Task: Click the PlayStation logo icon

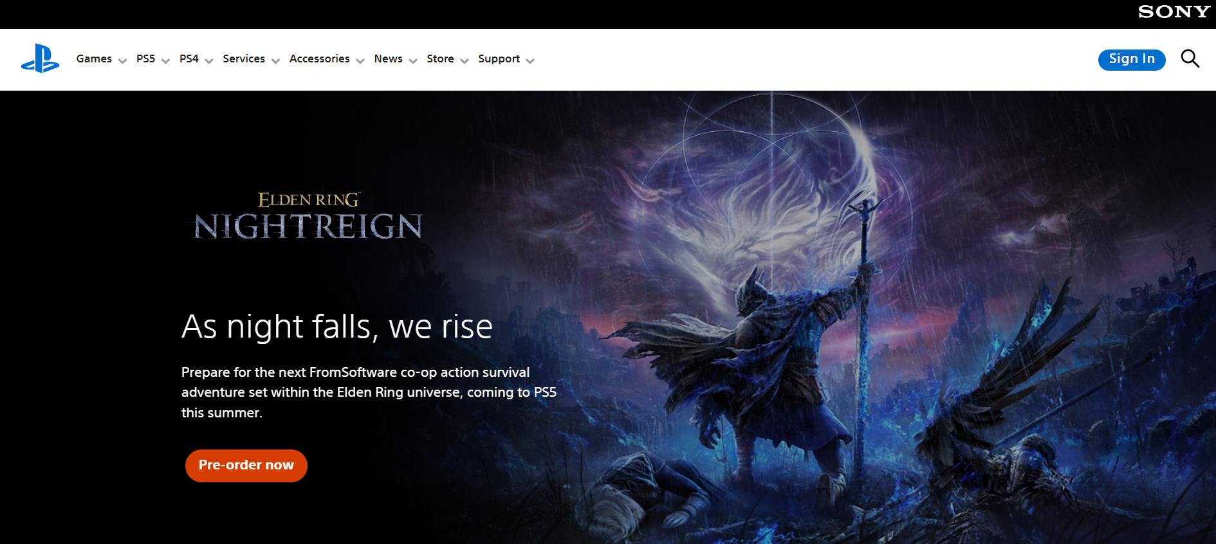Action: pyautogui.click(x=40, y=59)
